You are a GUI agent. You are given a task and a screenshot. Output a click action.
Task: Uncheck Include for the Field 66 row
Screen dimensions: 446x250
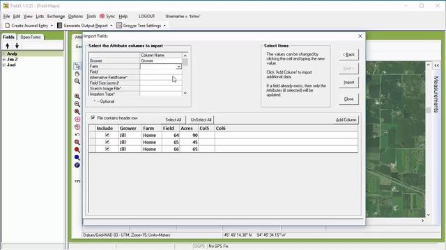point(107,149)
